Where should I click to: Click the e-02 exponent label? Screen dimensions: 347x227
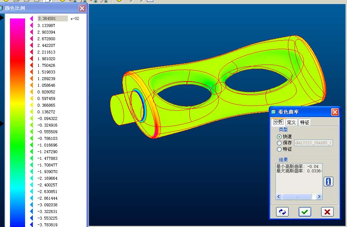(x=75, y=18)
